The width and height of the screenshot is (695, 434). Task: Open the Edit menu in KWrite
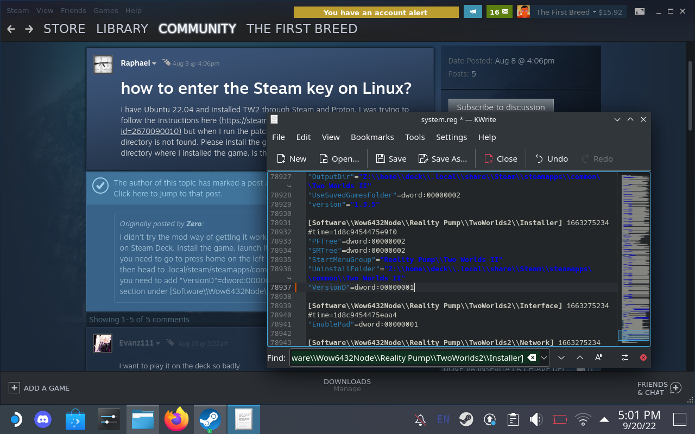(x=304, y=137)
